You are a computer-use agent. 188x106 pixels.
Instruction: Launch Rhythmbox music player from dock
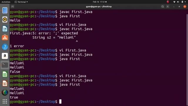coord(5,20)
